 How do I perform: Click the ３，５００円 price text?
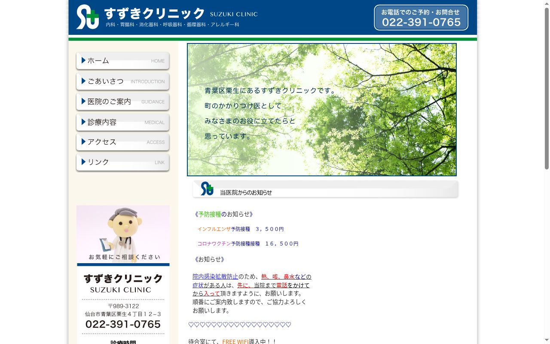(x=270, y=229)
